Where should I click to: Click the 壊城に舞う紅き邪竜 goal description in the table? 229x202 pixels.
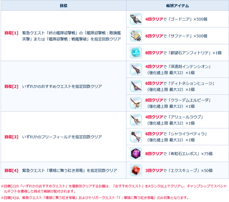[x=70, y=171]
